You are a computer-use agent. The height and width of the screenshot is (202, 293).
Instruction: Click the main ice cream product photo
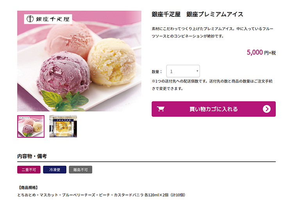[79, 61]
